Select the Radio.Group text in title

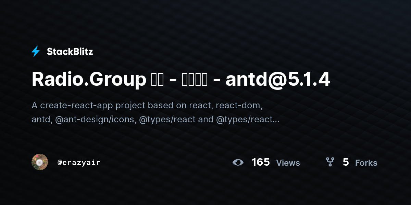click(x=89, y=80)
